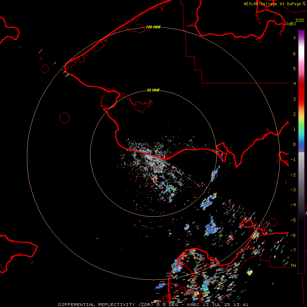Screen dimensions: 307x307
Task: Click the -2 value on color scale
Action: (x=293, y=175)
